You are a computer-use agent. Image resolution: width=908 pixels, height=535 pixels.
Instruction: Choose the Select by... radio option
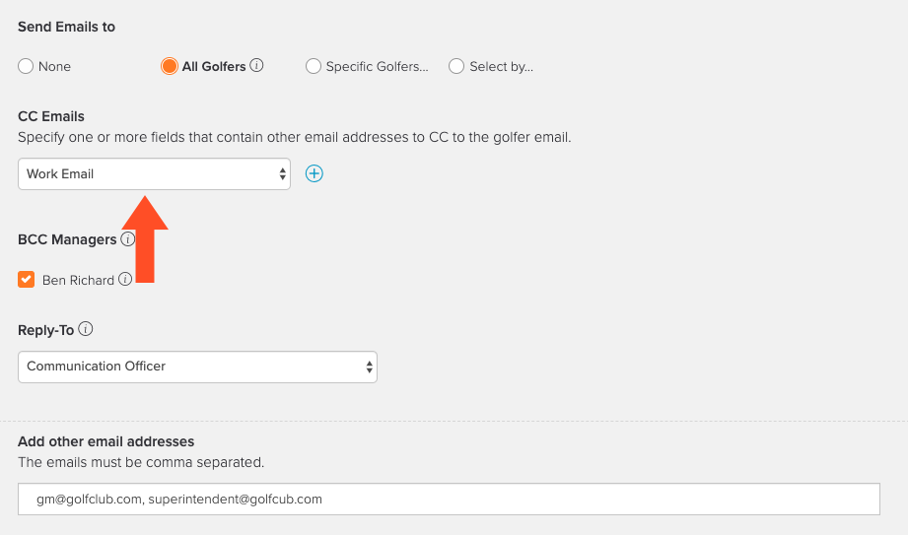456,66
